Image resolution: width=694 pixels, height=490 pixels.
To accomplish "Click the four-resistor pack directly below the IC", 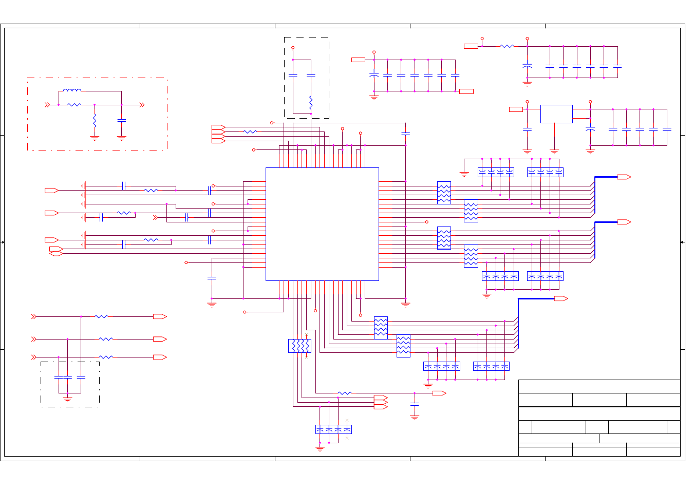I will (299, 346).
